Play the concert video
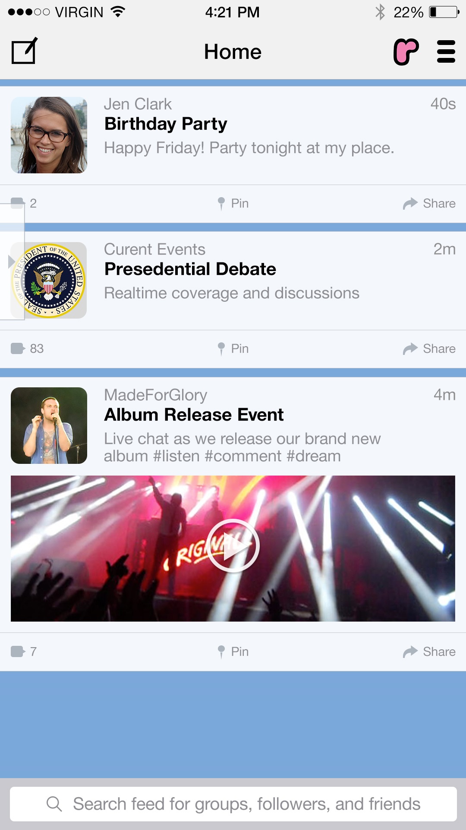The height and width of the screenshot is (830, 466). coord(233,546)
